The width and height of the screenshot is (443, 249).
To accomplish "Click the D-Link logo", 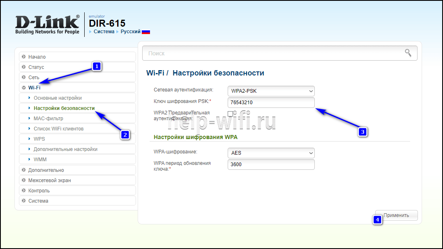I will pyautogui.click(x=48, y=25).
